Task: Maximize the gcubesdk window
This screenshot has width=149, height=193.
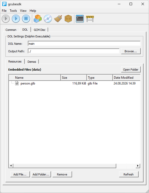Action: (x=131, y=4)
